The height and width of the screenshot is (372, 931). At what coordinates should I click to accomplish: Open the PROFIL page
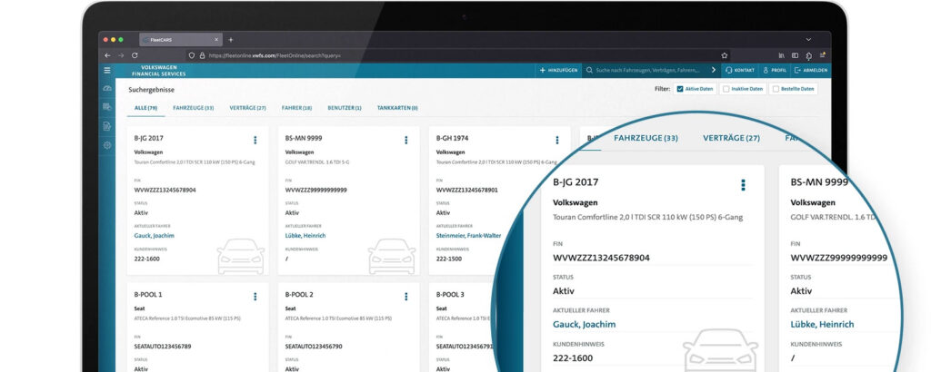point(775,70)
